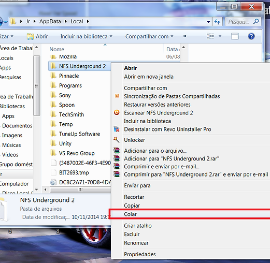Click the Abrir toolbar folder icon
The width and height of the screenshot is (270, 263).
[30, 36]
